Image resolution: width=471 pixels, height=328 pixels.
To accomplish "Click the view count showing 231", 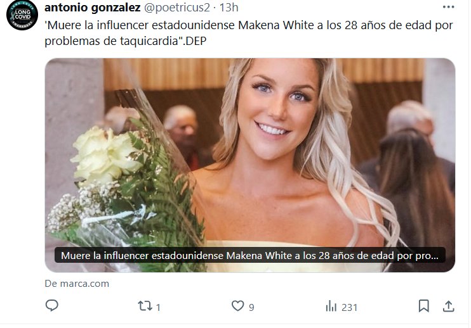I will tap(349, 307).
